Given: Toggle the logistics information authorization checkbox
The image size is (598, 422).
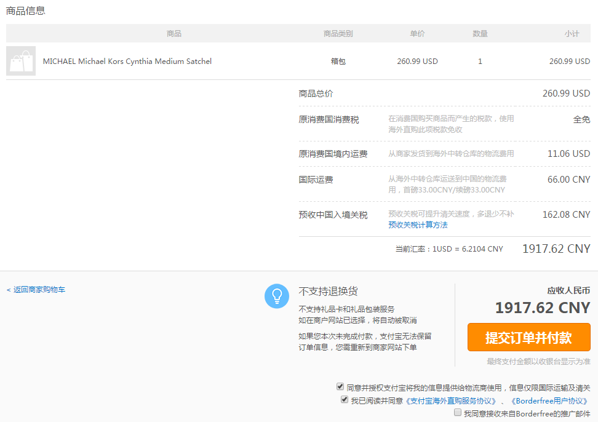Looking at the screenshot, I should (340, 386).
